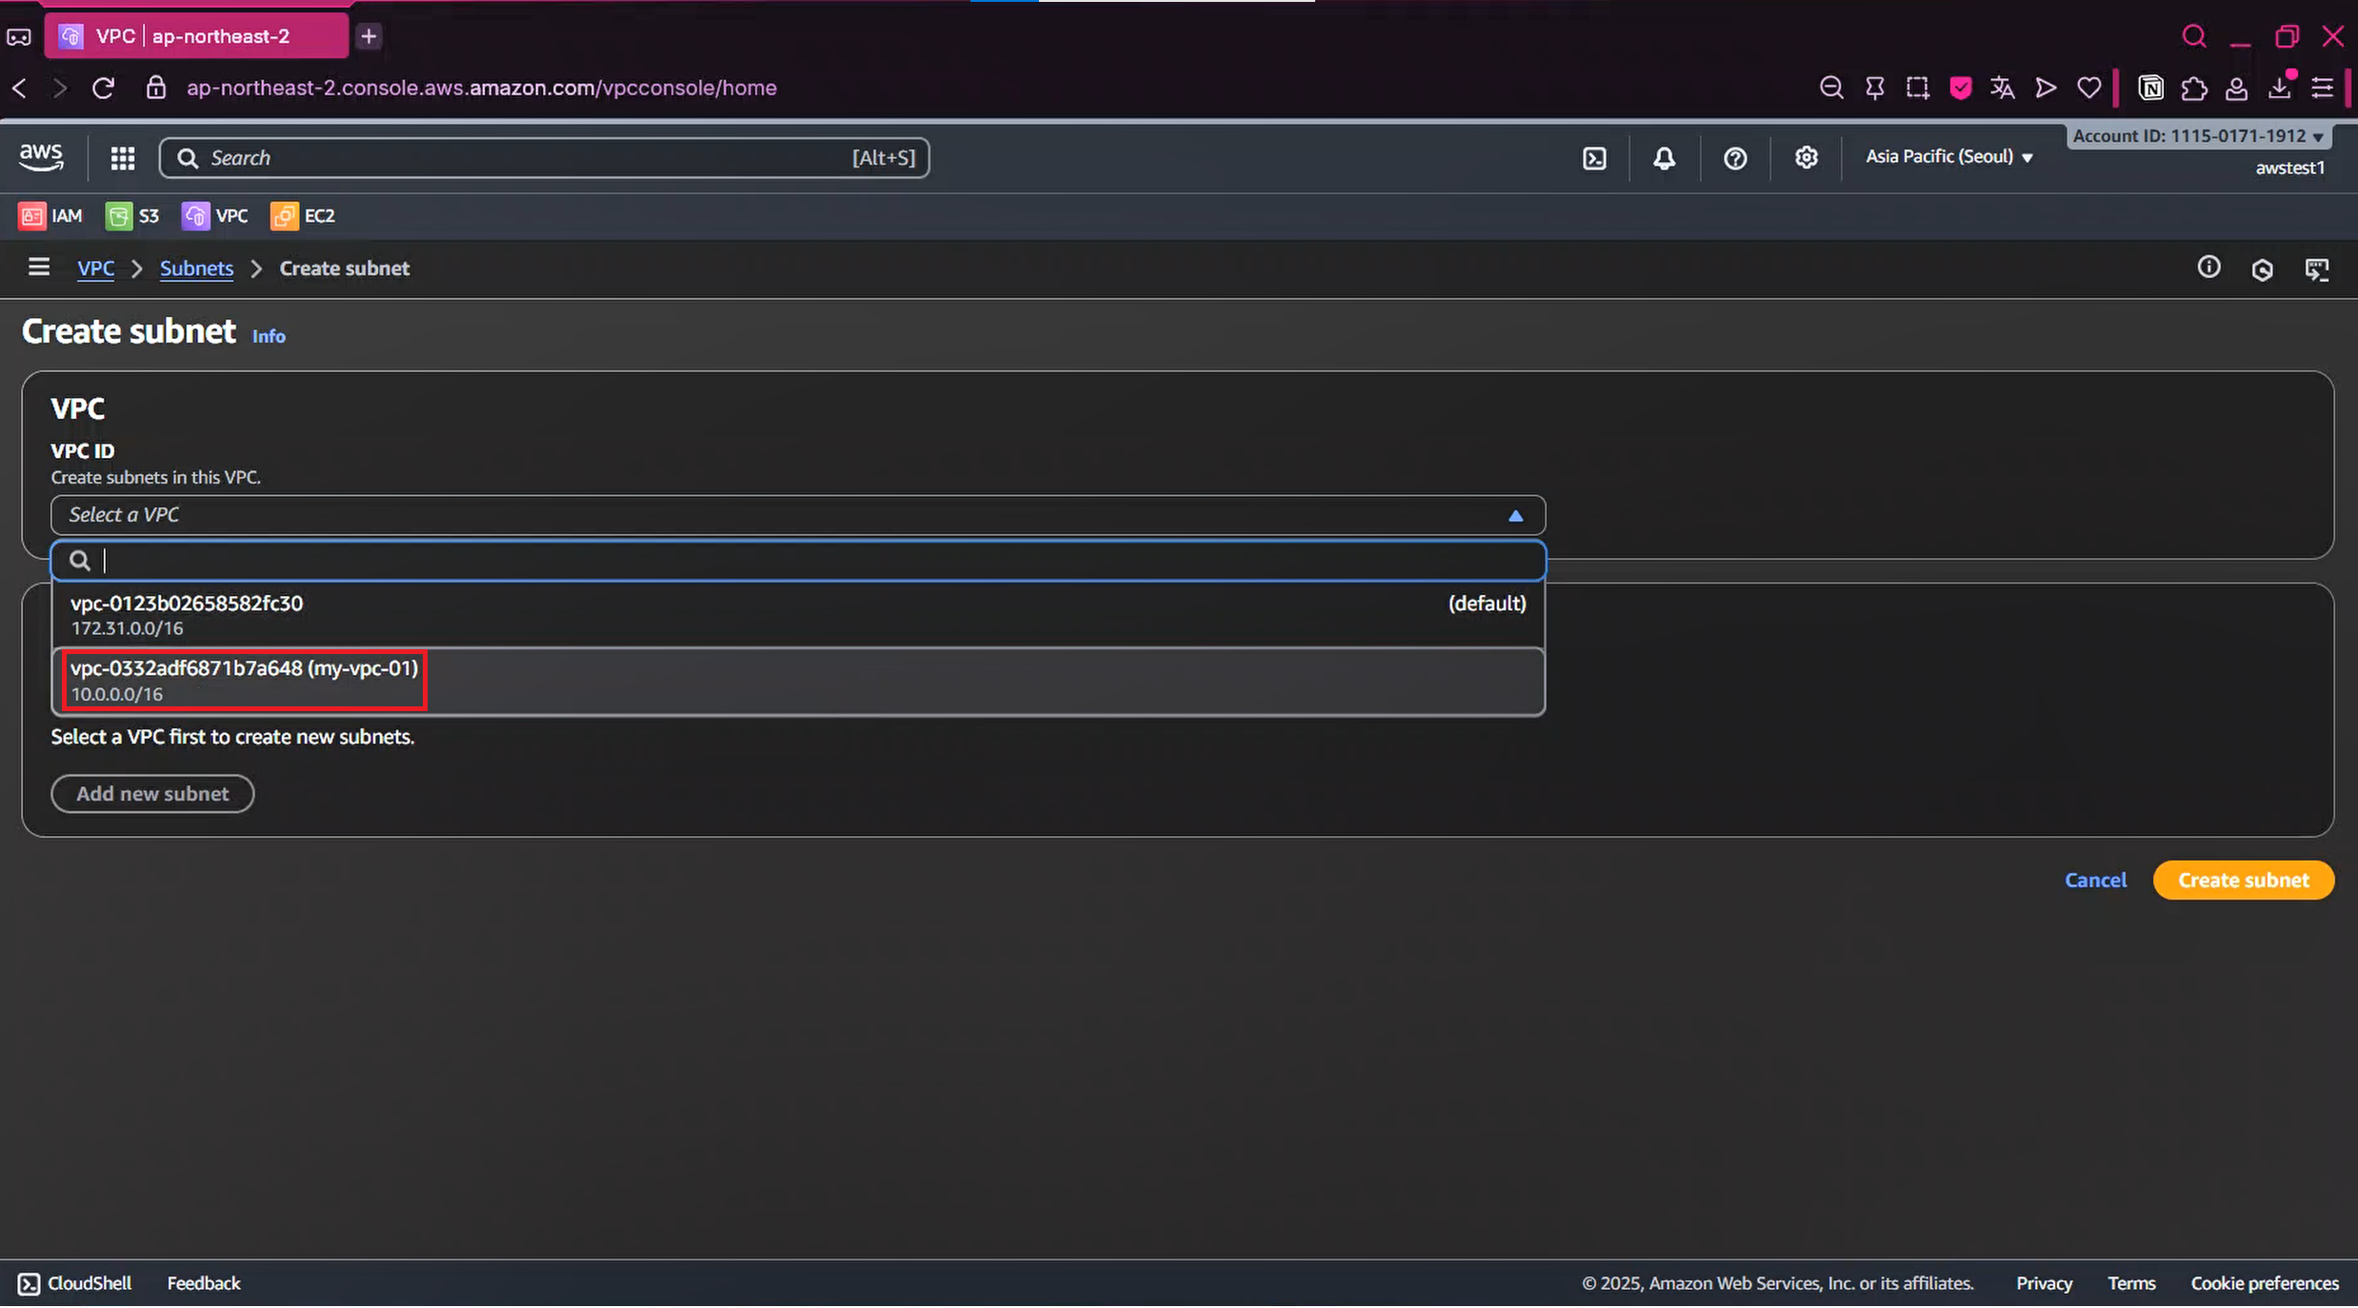The height and width of the screenshot is (1308, 2358).
Task: Open the info panel circle icon
Action: tap(2208, 268)
